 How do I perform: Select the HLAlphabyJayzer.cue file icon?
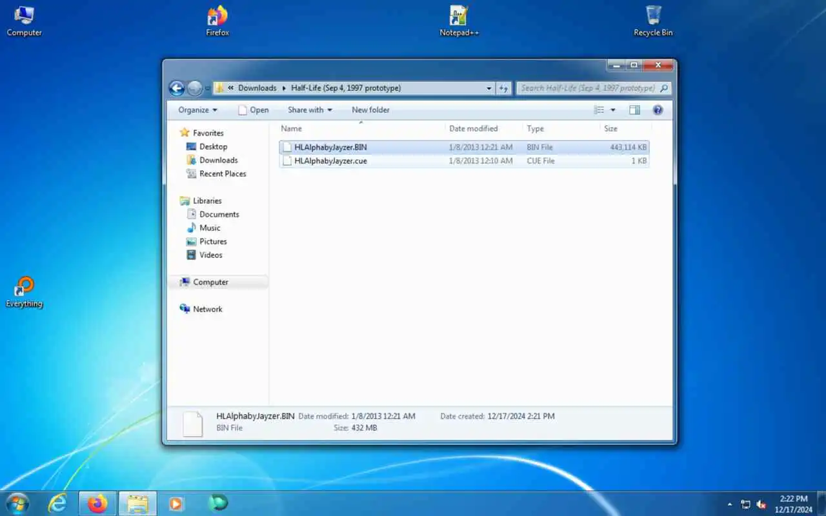287,161
